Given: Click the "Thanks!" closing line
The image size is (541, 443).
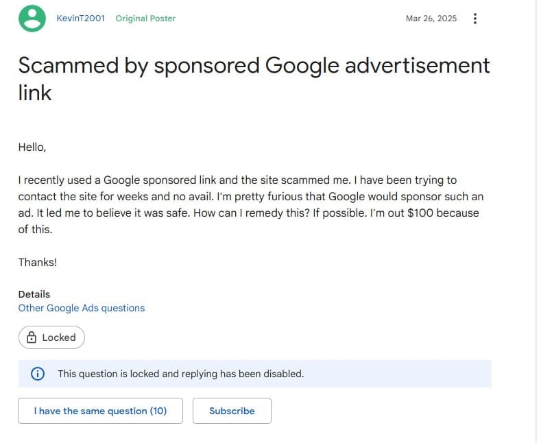Looking at the screenshot, I should (38, 262).
